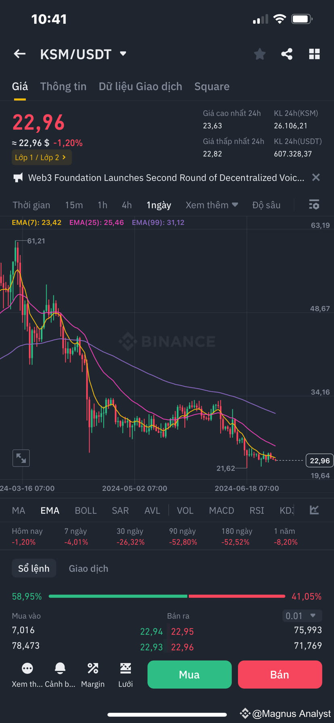Tap the ask price 22,96 in order book
The width and height of the screenshot is (334, 723).
pos(182,647)
